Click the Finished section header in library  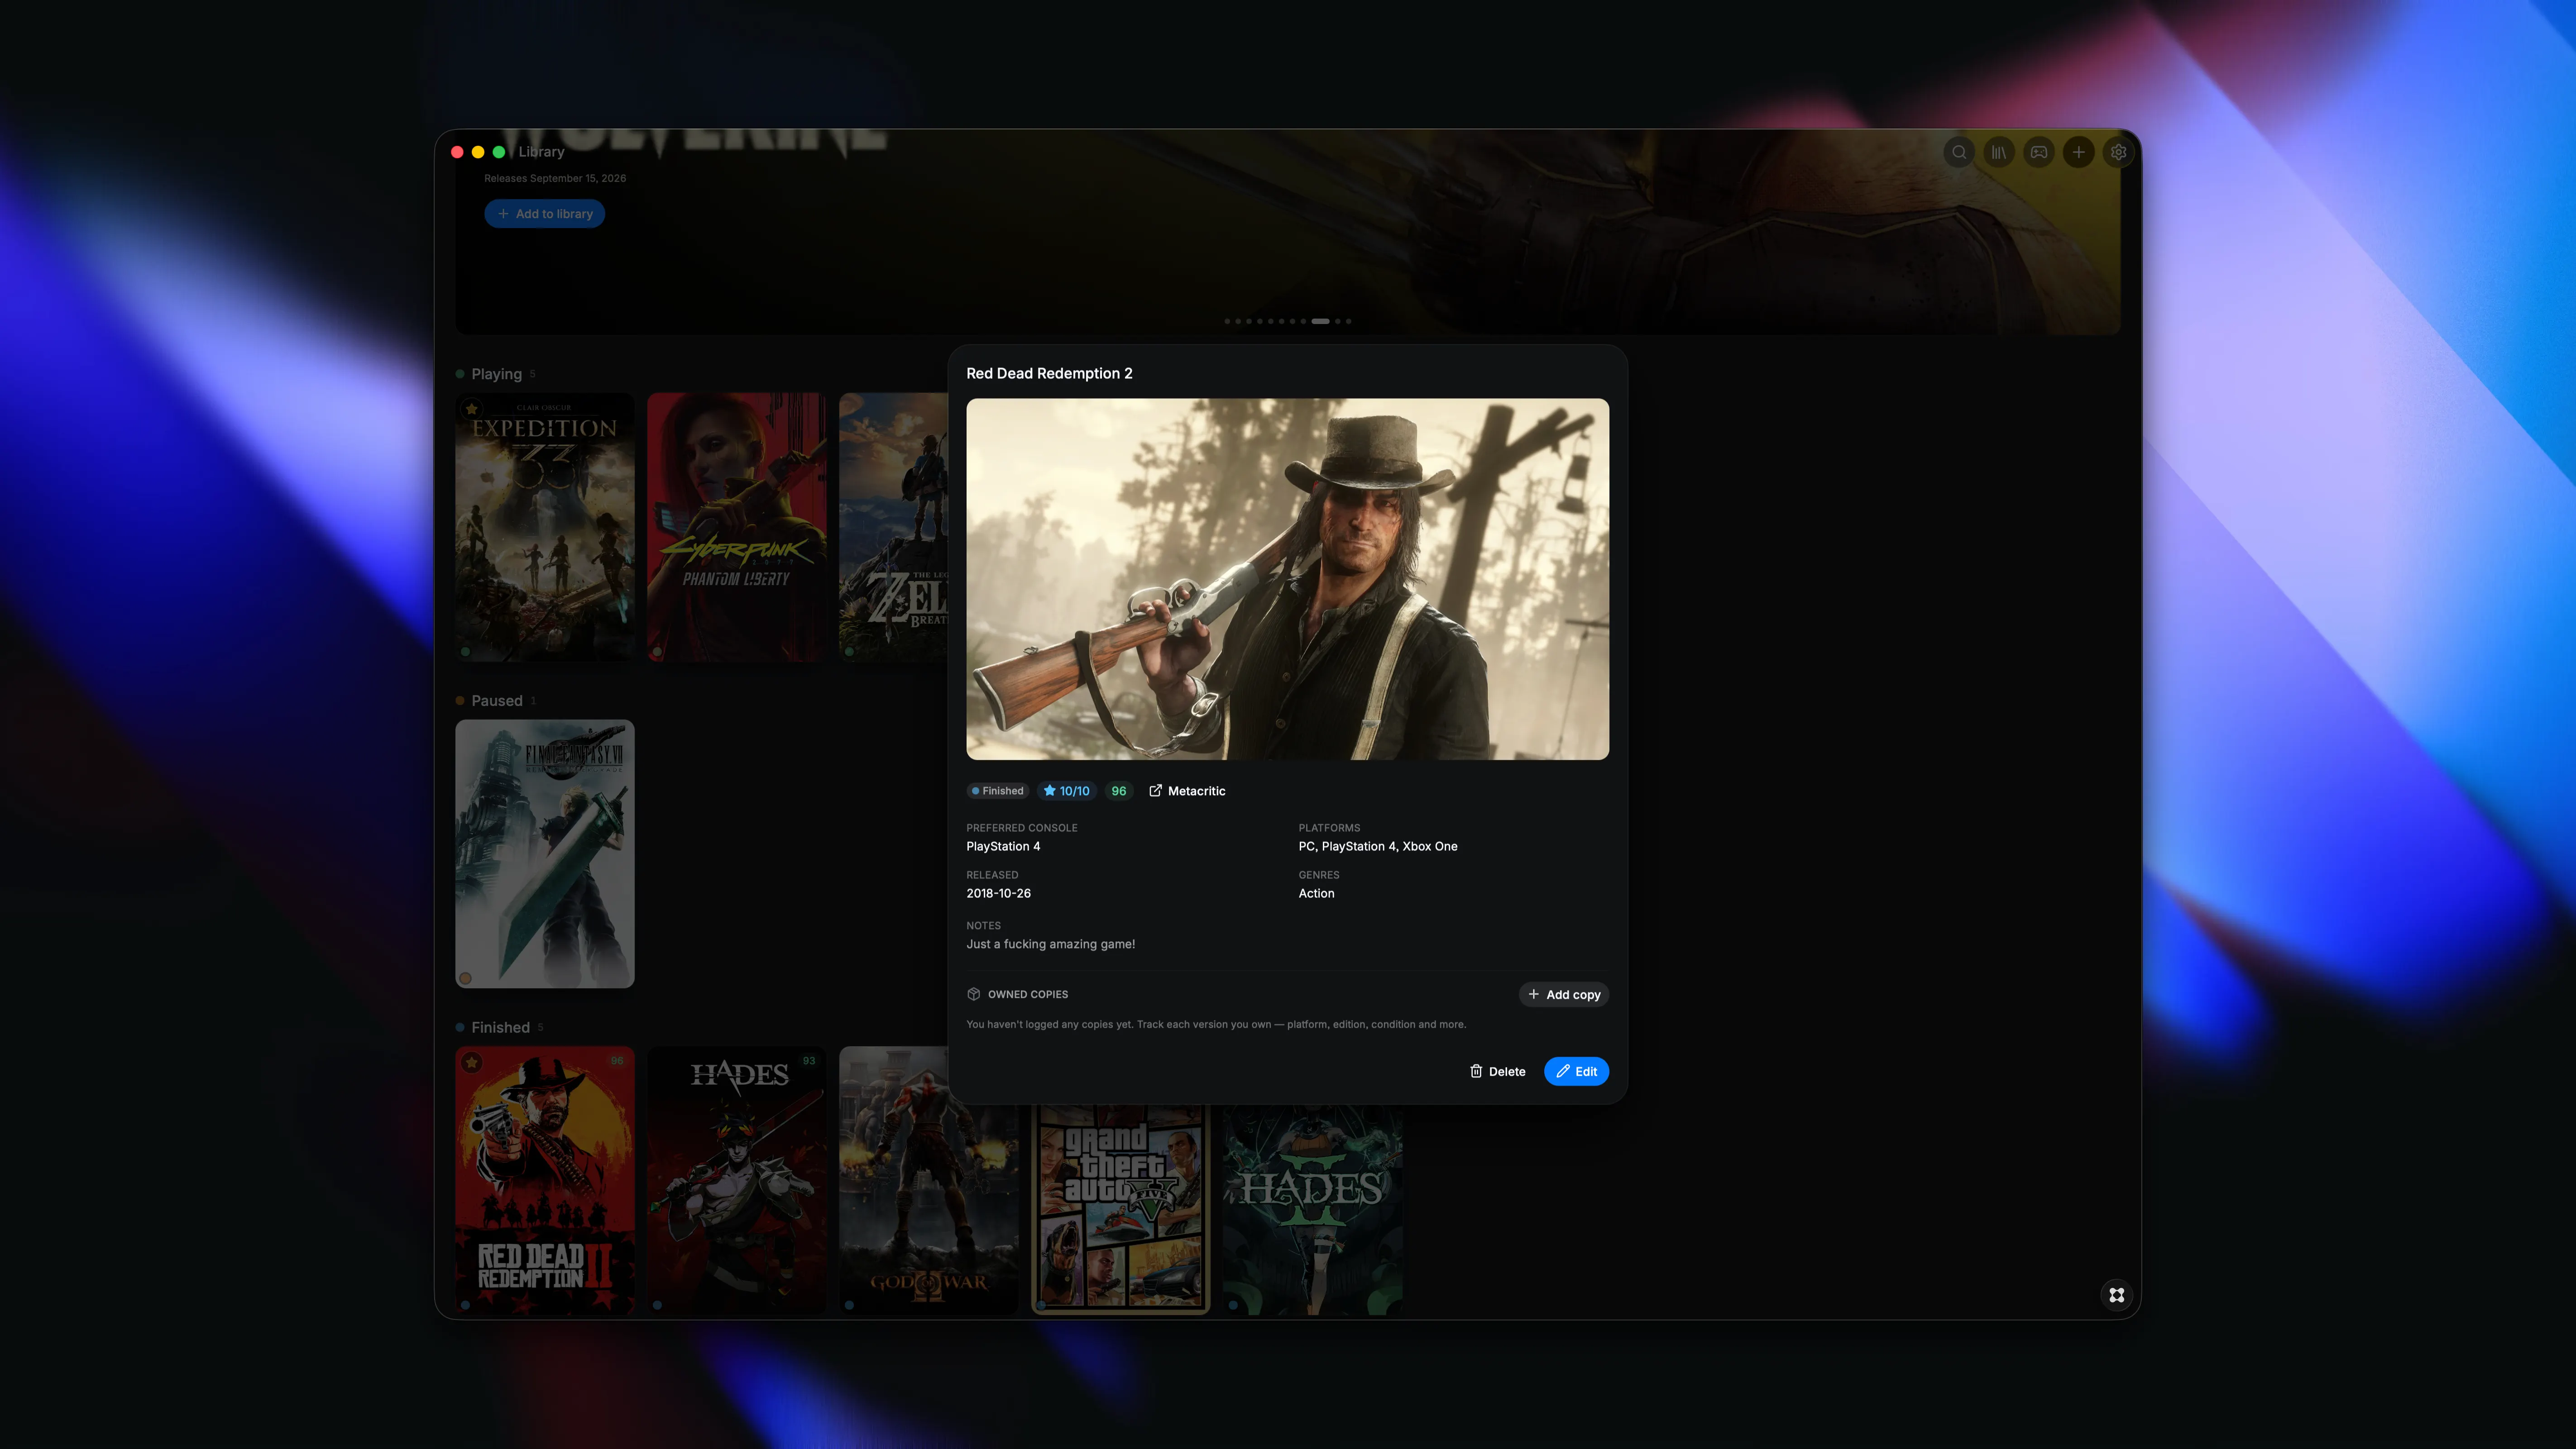pos(501,1027)
